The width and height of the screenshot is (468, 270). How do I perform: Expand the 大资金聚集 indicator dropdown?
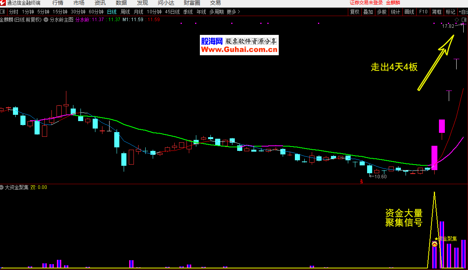(x=2, y=187)
